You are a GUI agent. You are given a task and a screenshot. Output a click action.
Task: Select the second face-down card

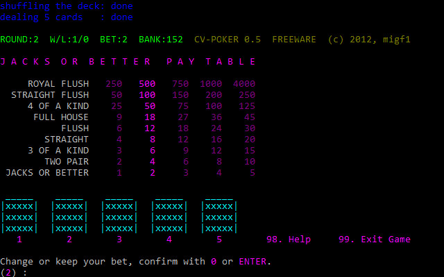(69, 217)
